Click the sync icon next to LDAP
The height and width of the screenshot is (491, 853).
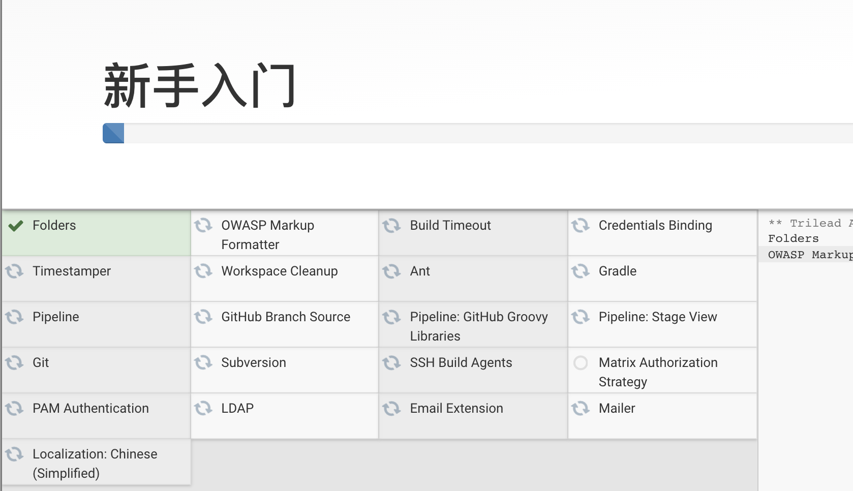(x=203, y=408)
